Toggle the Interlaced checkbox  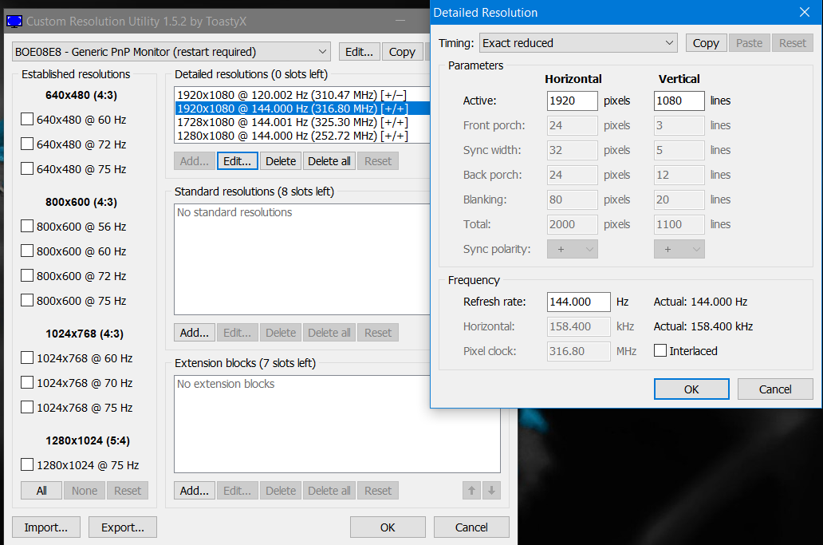click(660, 350)
